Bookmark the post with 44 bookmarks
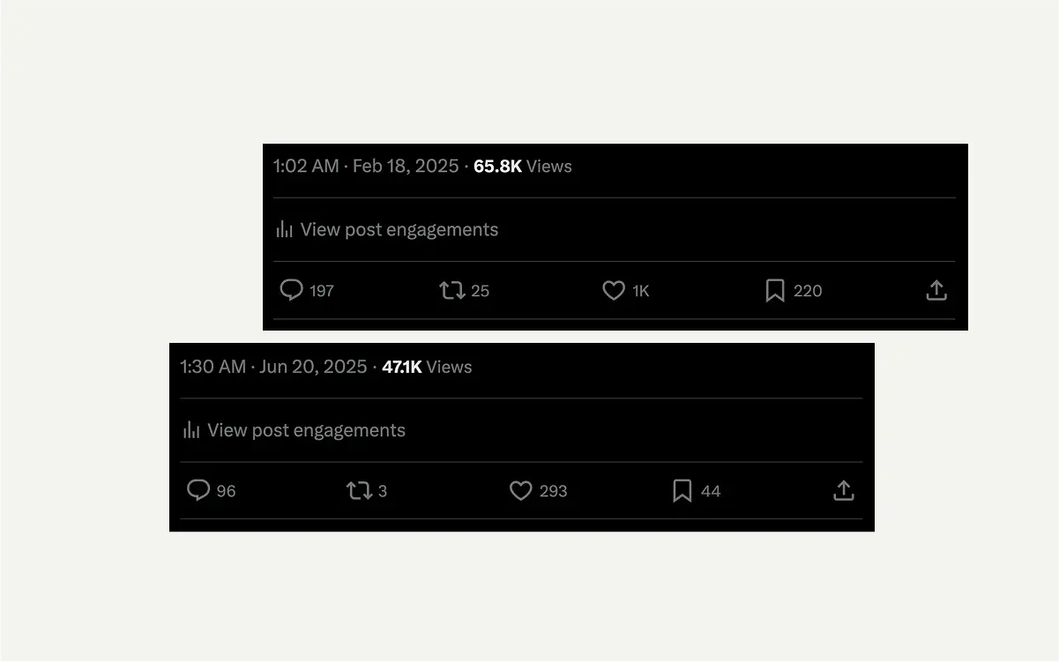1059x662 pixels. point(682,490)
